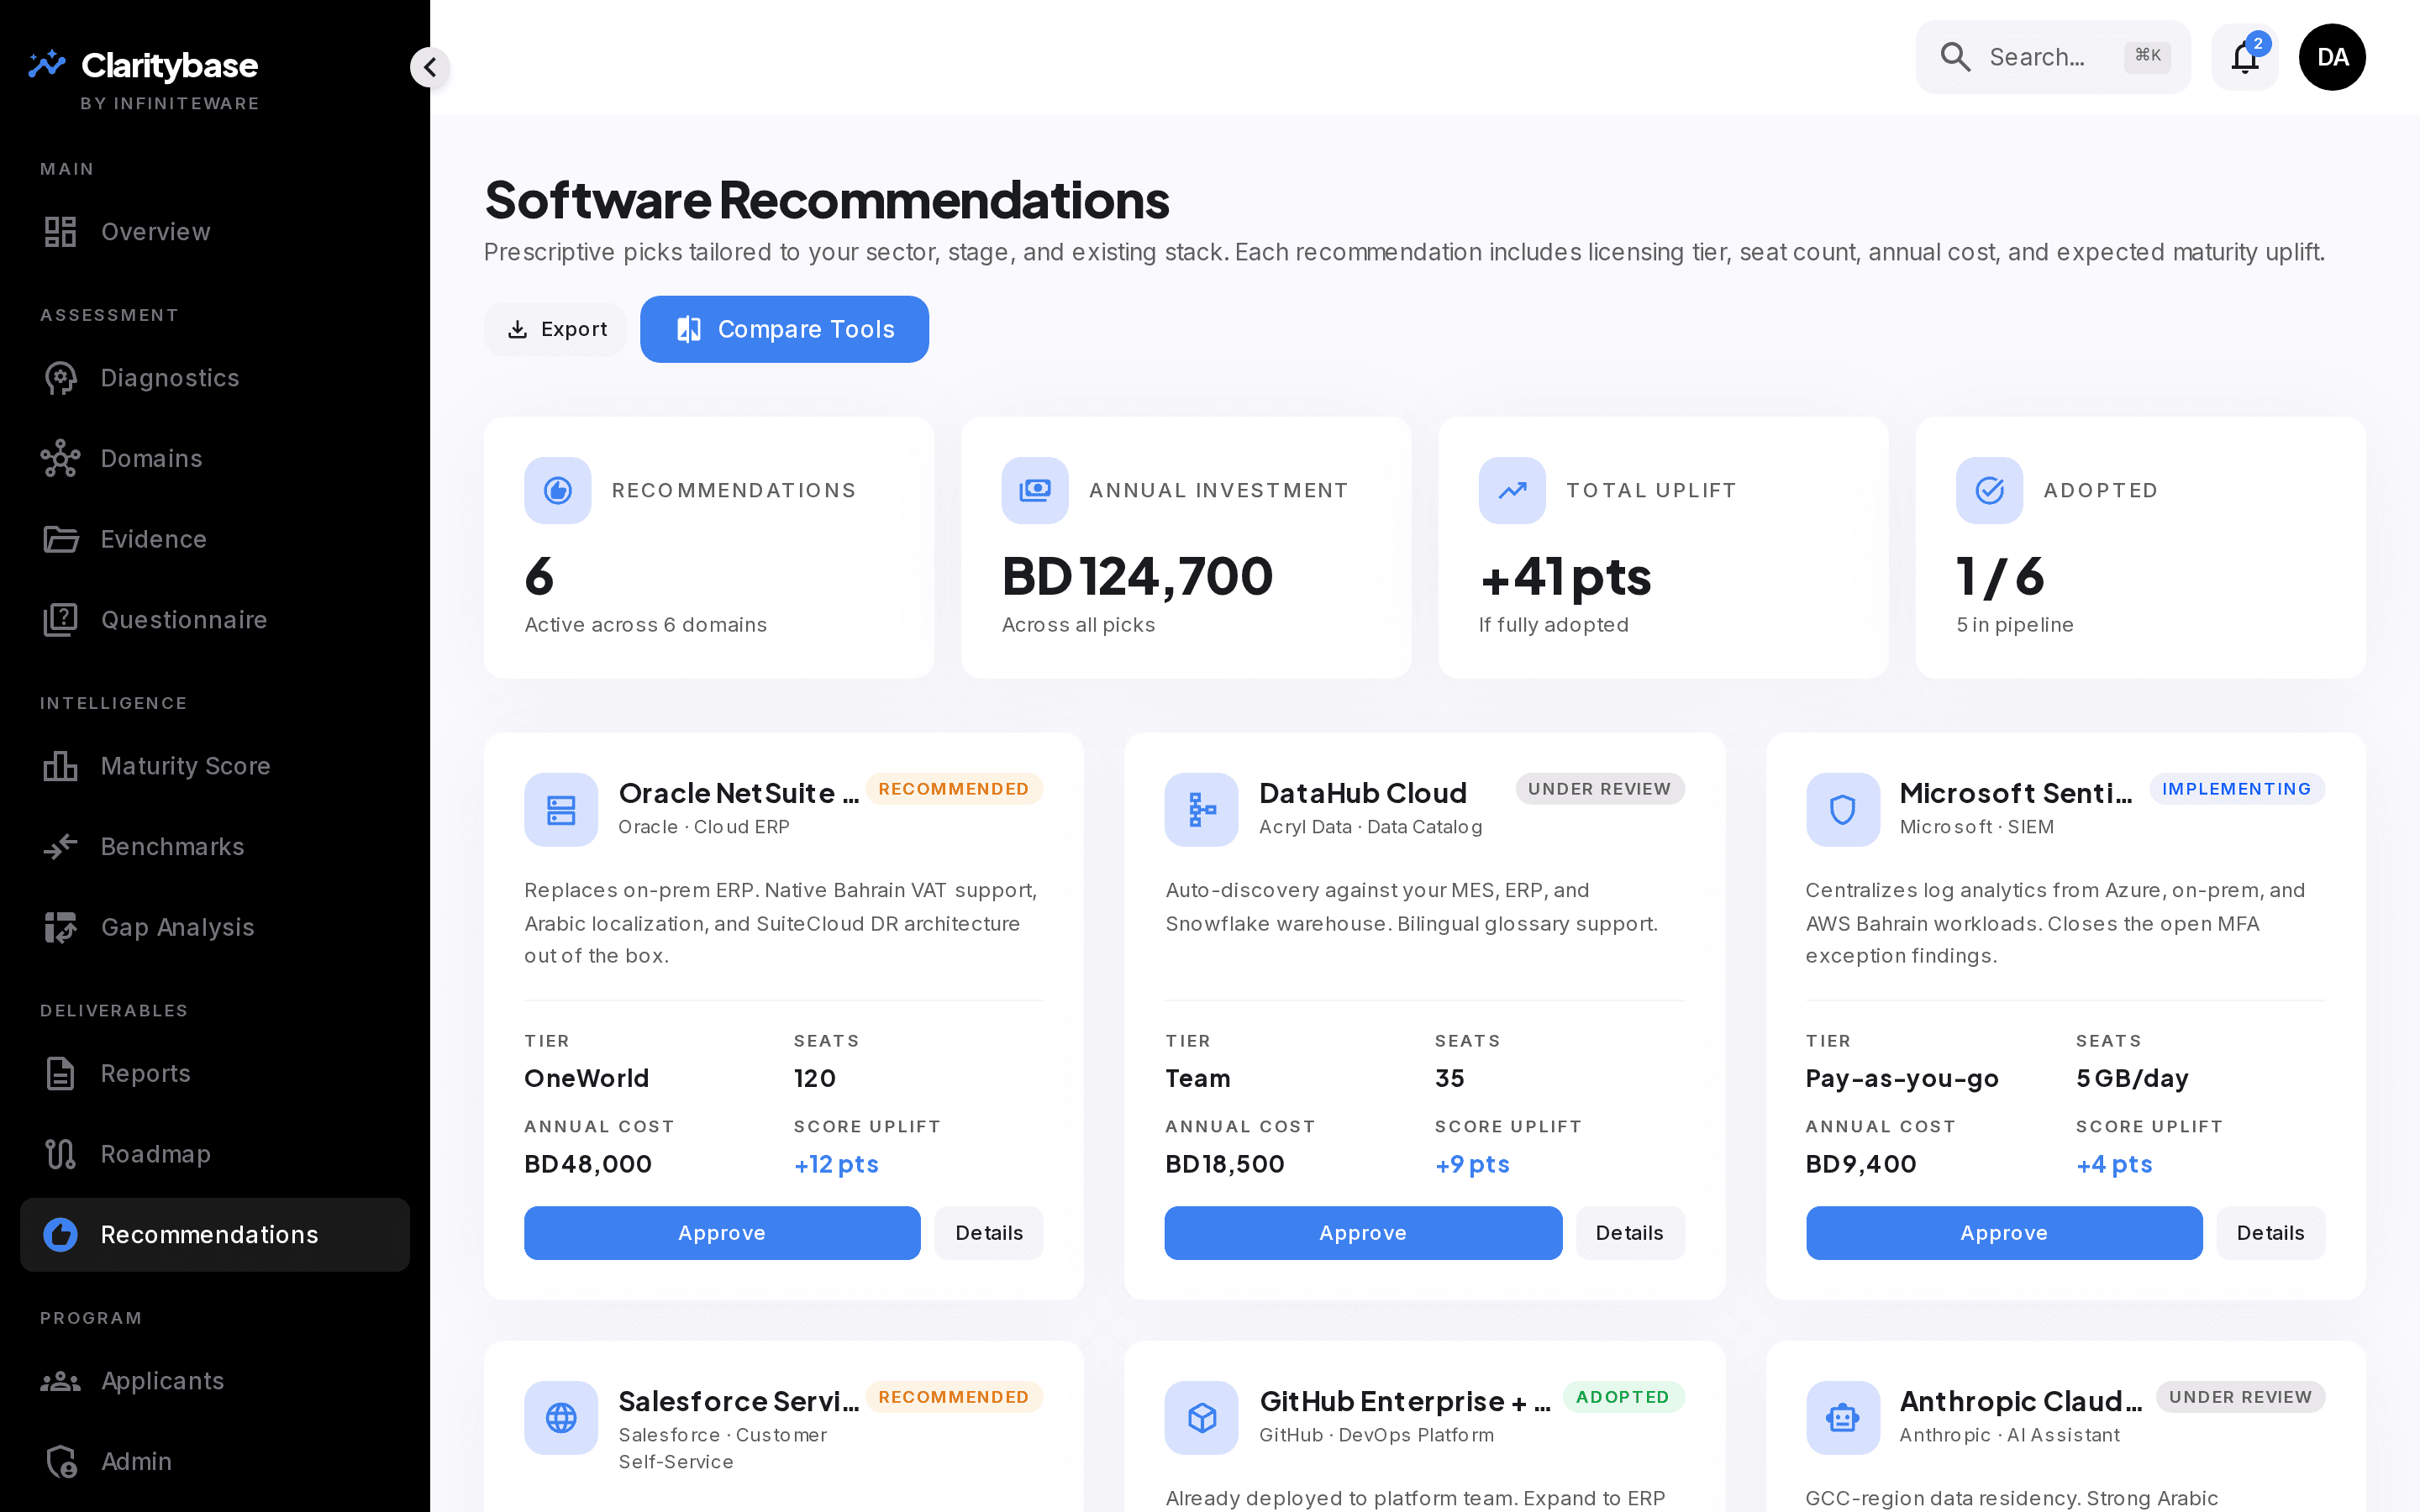The image size is (2420, 1512).
Task: Focus the Search input field
Action: point(2052,57)
